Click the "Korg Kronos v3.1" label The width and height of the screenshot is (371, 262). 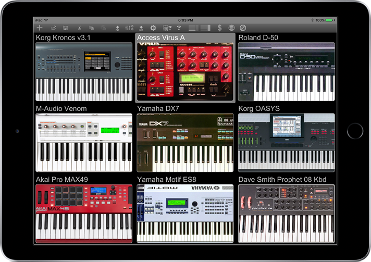click(63, 38)
